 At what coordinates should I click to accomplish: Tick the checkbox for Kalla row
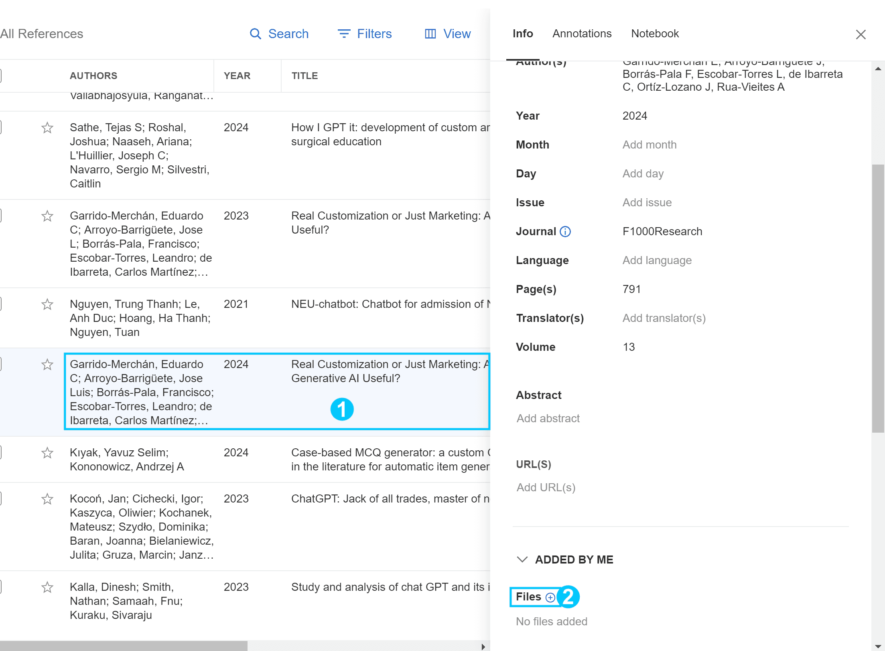pyautogui.click(x=0, y=587)
